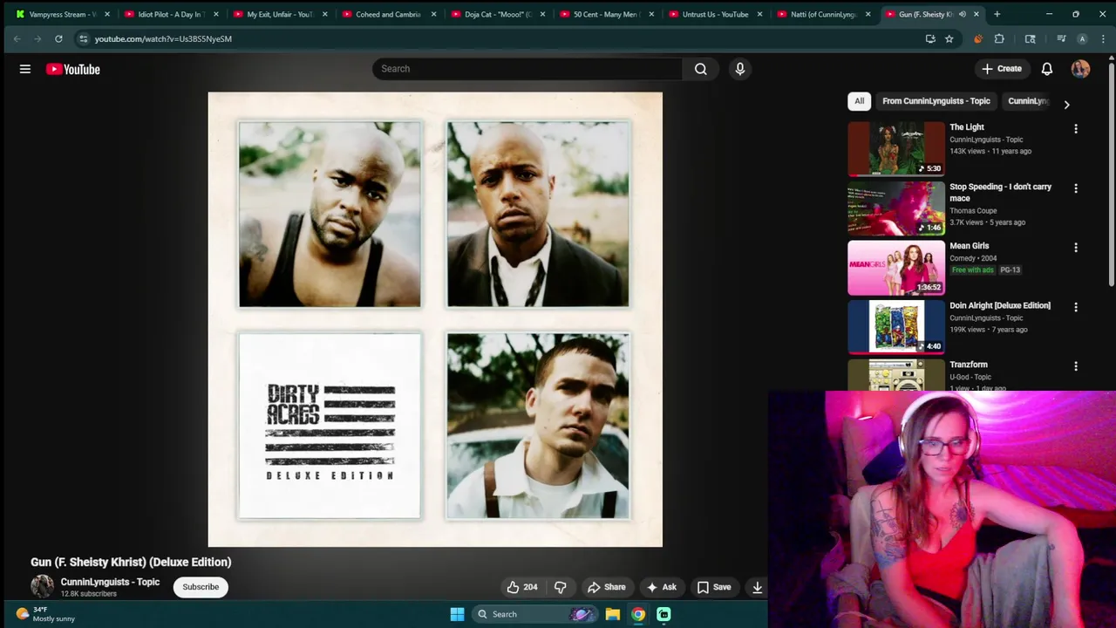
Task: Open the Stop Speeding video thumbnail
Action: (x=896, y=208)
